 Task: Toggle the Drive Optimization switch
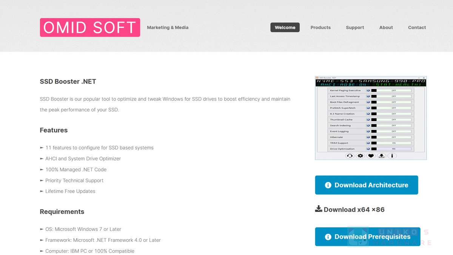[x=391, y=149]
